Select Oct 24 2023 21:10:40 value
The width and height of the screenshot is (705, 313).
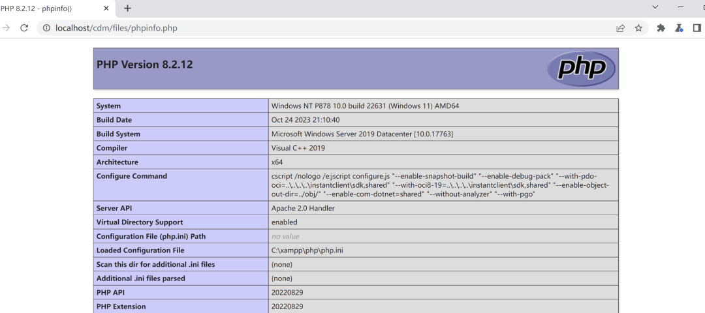(x=305, y=120)
